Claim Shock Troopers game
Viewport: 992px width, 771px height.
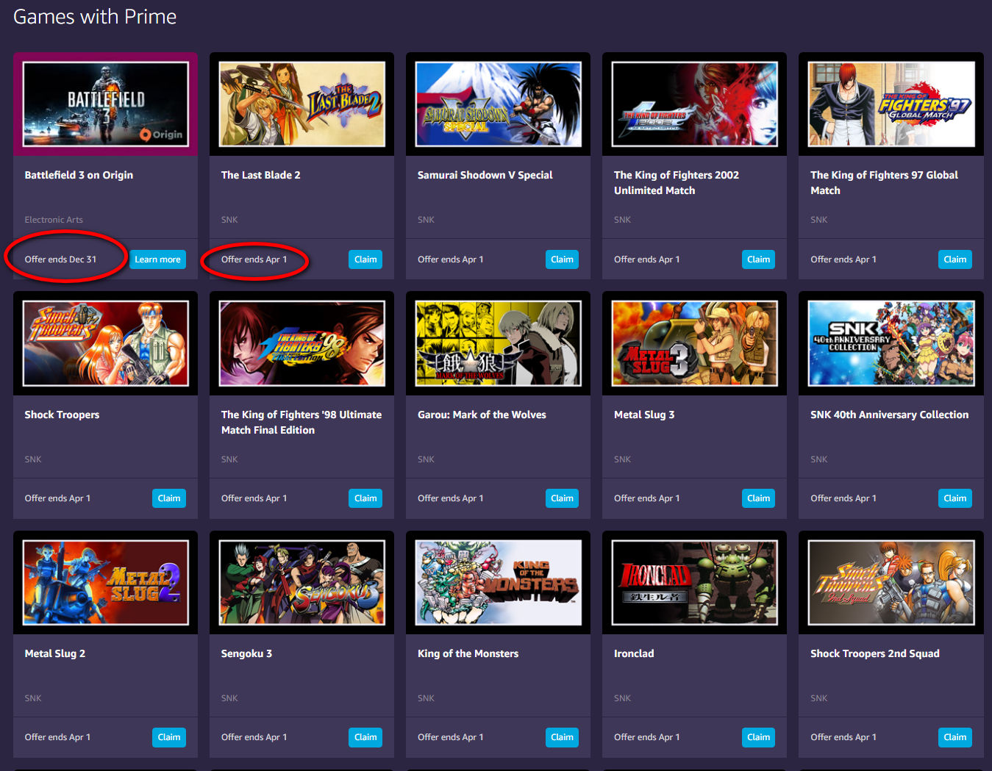169,498
